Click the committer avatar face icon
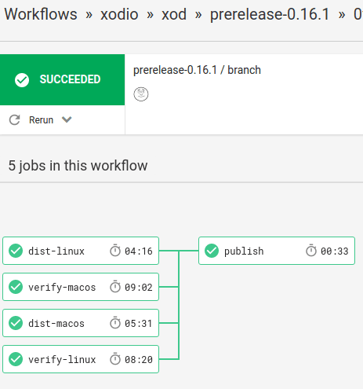This screenshot has height=389, width=363. [x=141, y=94]
